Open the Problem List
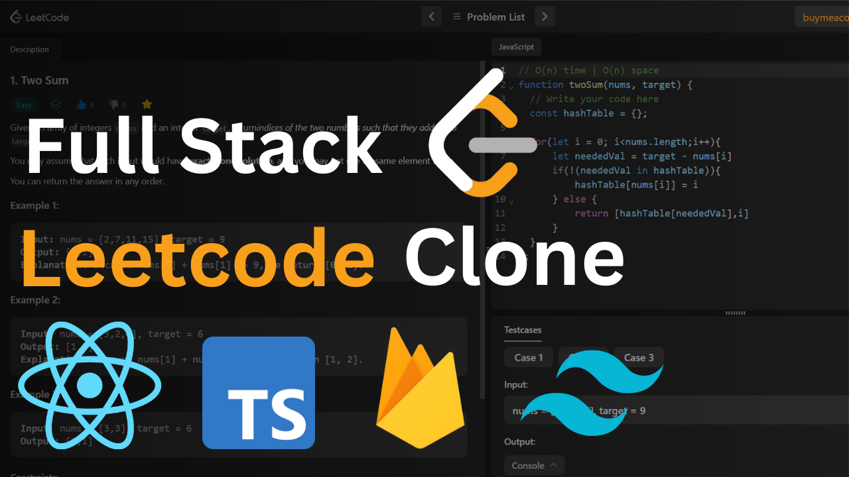 click(488, 17)
